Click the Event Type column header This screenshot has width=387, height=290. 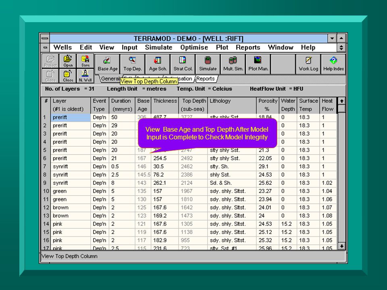100,105
